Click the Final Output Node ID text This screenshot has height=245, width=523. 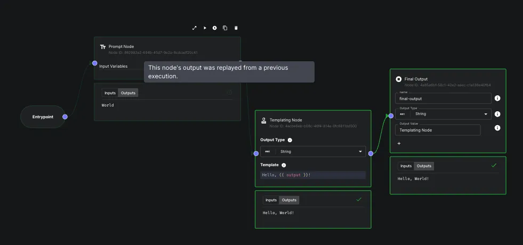pyautogui.click(x=448, y=85)
